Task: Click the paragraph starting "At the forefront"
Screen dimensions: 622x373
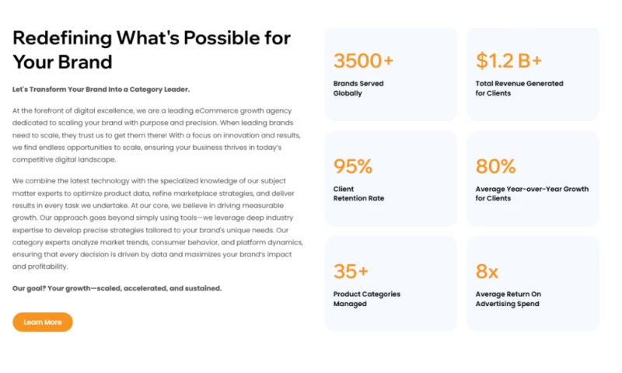Action: (156, 135)
